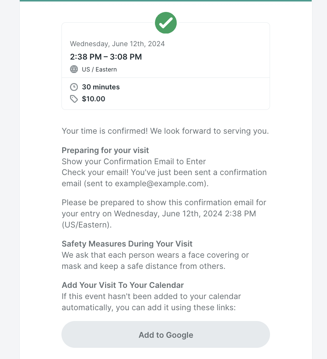
Task: Click the green confirmation checkmark icon
Action: [x=166, y=23]
